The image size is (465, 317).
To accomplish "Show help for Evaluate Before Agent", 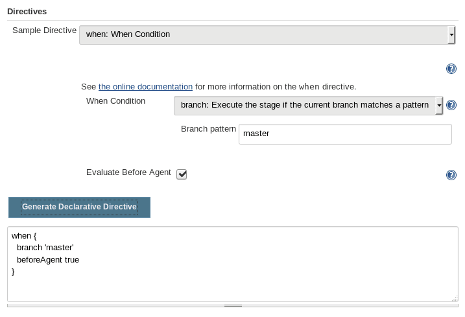I will (x=451, y=175).
